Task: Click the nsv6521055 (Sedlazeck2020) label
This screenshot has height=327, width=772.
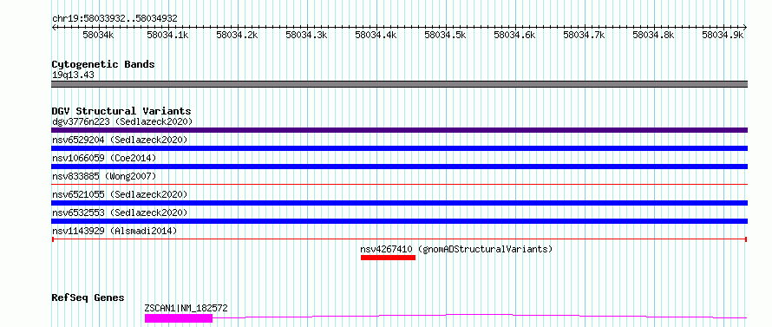Action: (120, 194)
